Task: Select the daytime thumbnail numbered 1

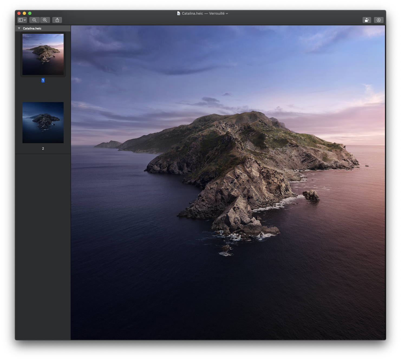Action: (43, 54)
